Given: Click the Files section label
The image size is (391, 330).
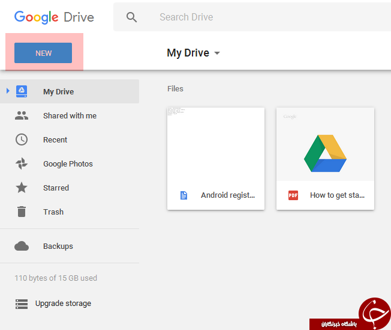Looking at the screenshot, I should click(x=175, y=89).
